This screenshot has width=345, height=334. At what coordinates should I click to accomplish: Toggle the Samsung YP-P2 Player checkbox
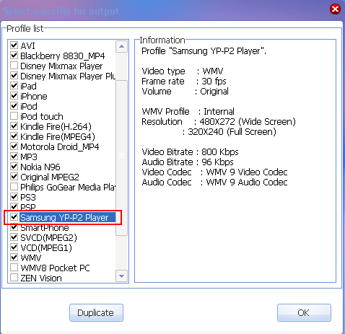(14, 216)
